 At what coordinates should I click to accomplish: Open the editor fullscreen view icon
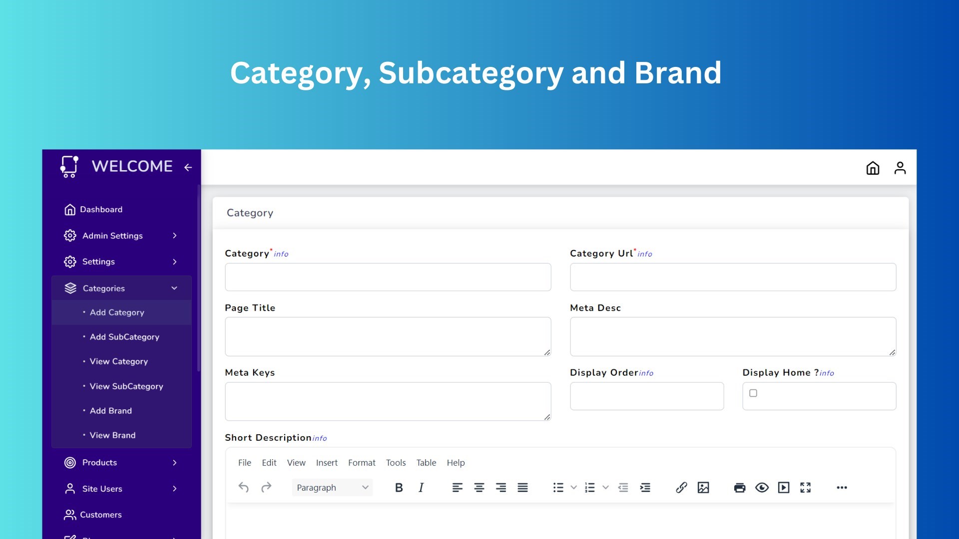pos(806,488)
